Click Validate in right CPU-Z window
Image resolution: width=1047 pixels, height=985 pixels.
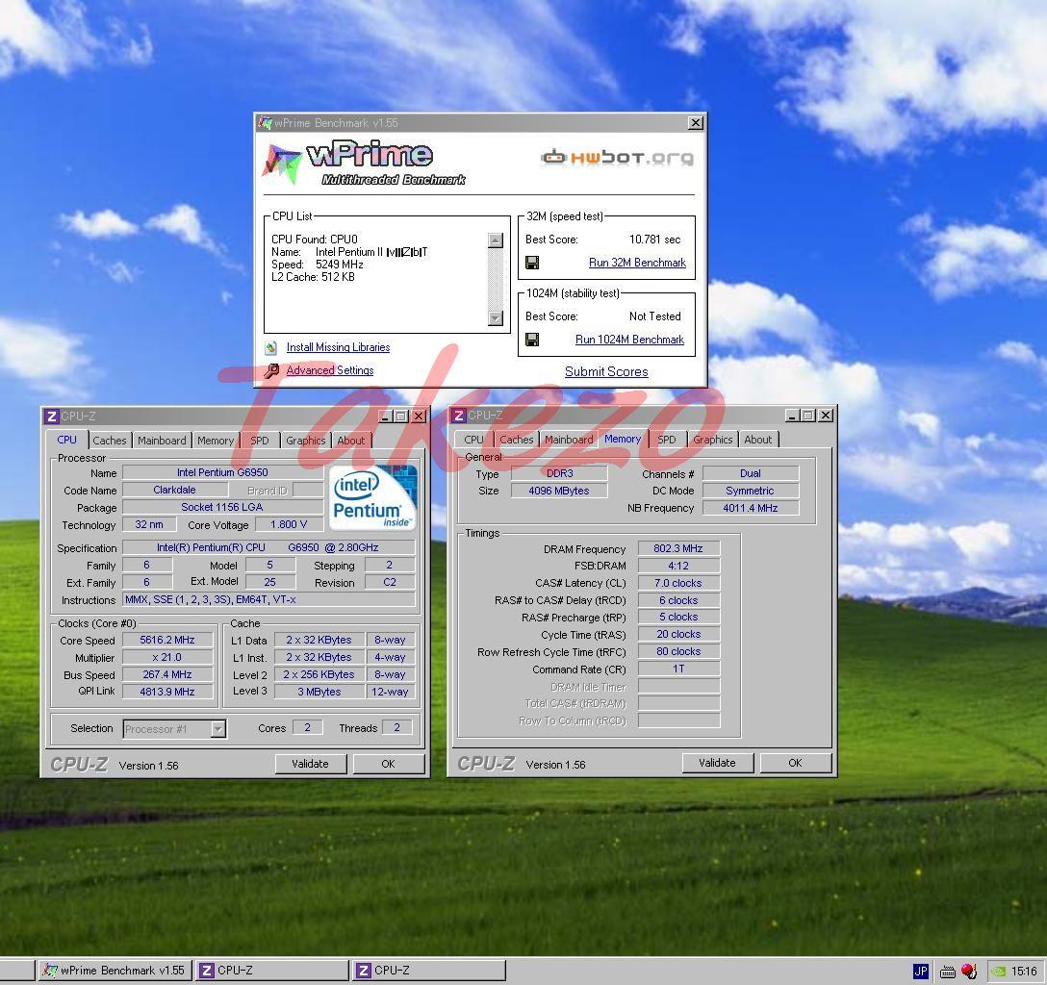pyautogui.click(x=718, y=763)
